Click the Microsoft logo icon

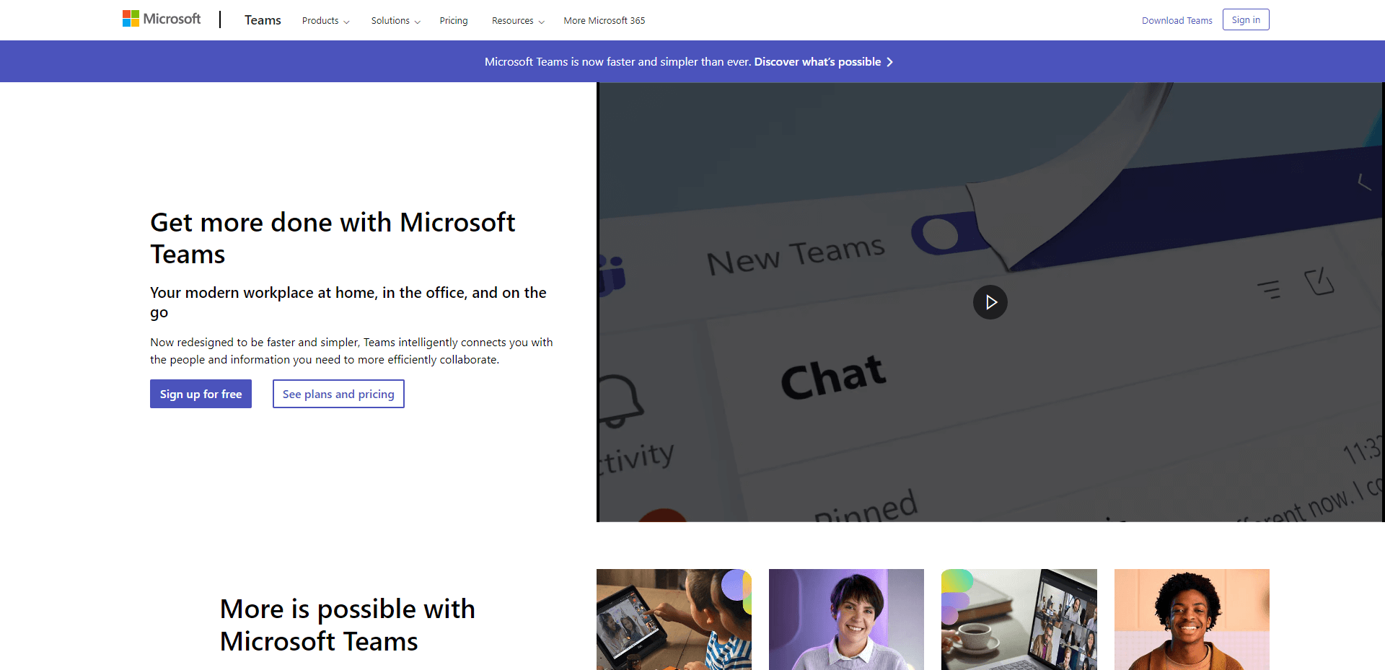point(131,19)
